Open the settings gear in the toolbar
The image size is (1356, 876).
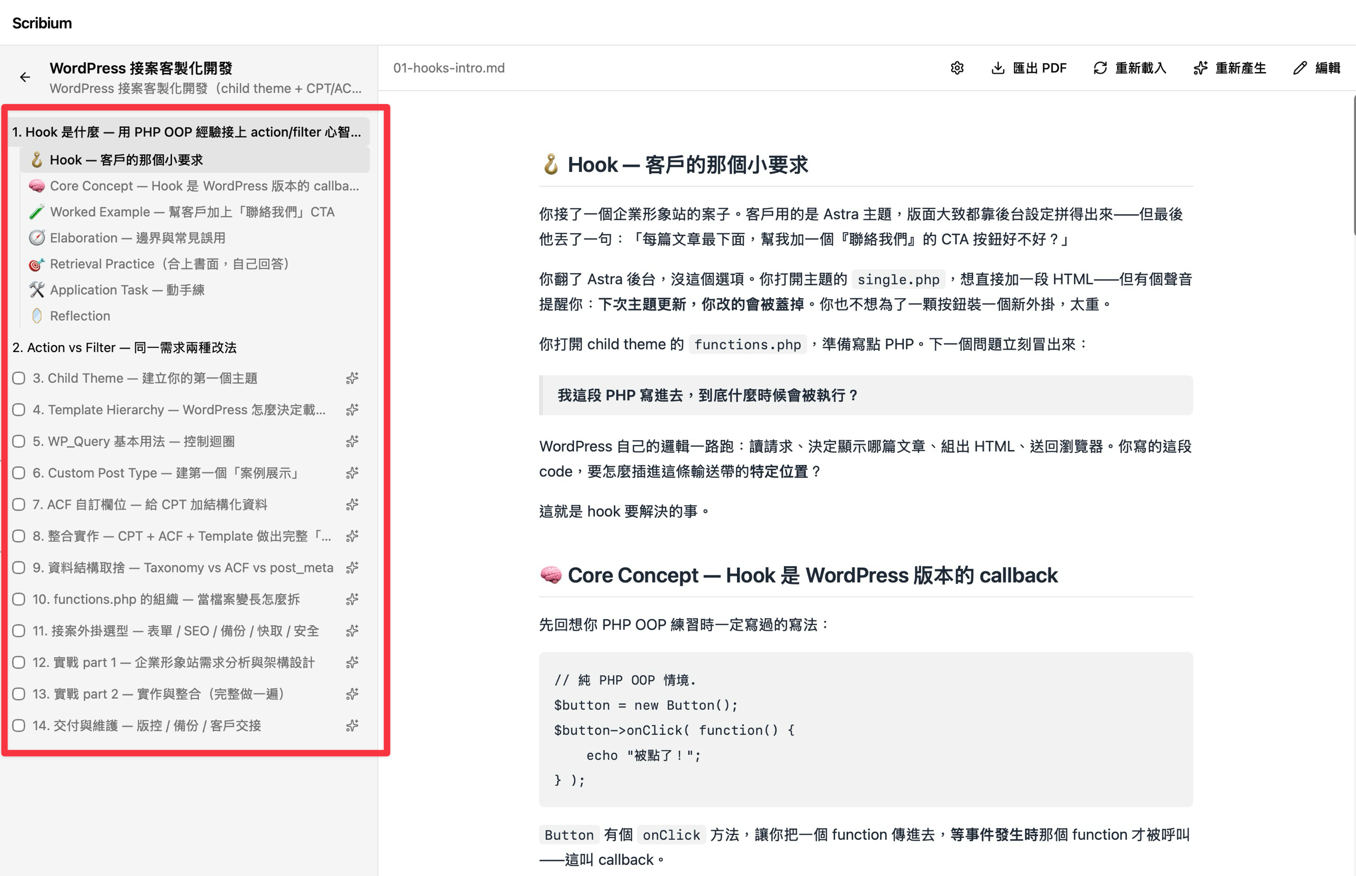957,68
